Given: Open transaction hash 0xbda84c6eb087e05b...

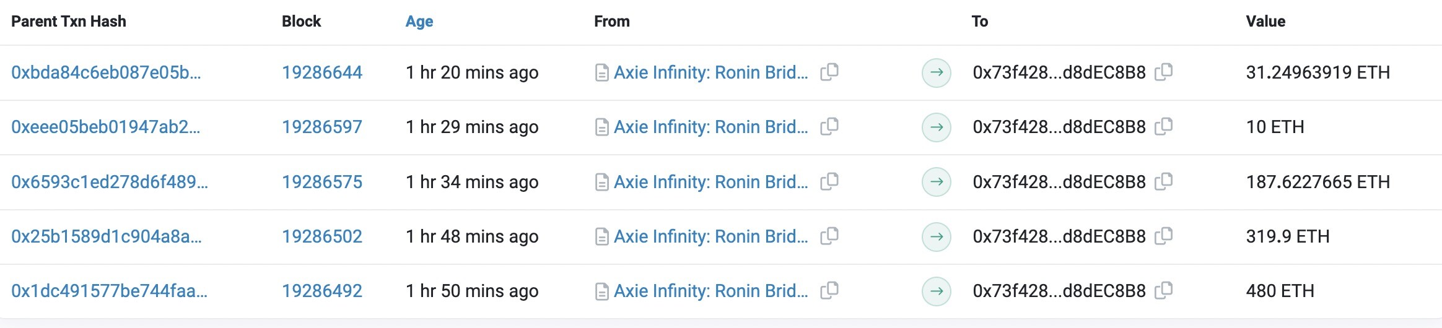Looking at the screenshot, I should [x=106, y=72].
